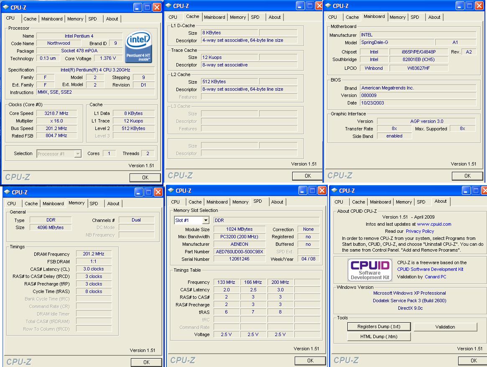The image size is (487, 367).
Task: Open the Processor #1 selection dropdown
Action: (78, 154)
